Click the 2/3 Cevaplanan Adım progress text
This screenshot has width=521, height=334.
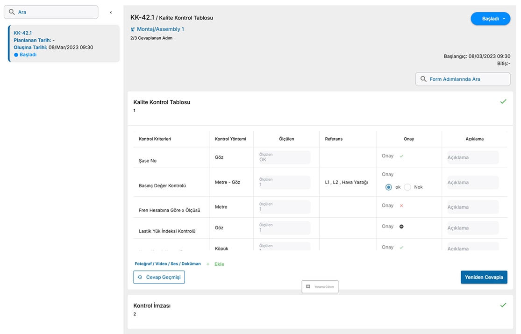[151, 38]
